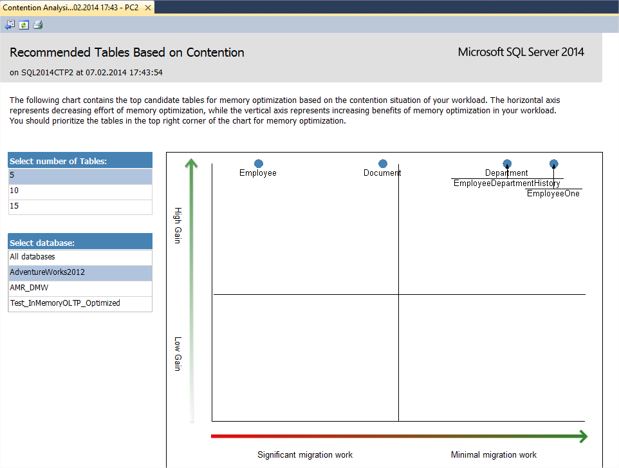Choose the AMR_DMW database
619x468 pixels.
[x=80, y=288]
